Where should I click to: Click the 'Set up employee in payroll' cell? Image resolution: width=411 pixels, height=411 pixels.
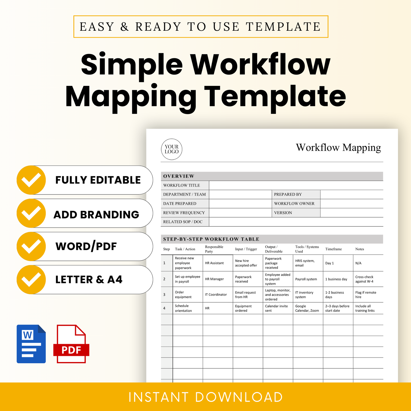coord(188,279)
